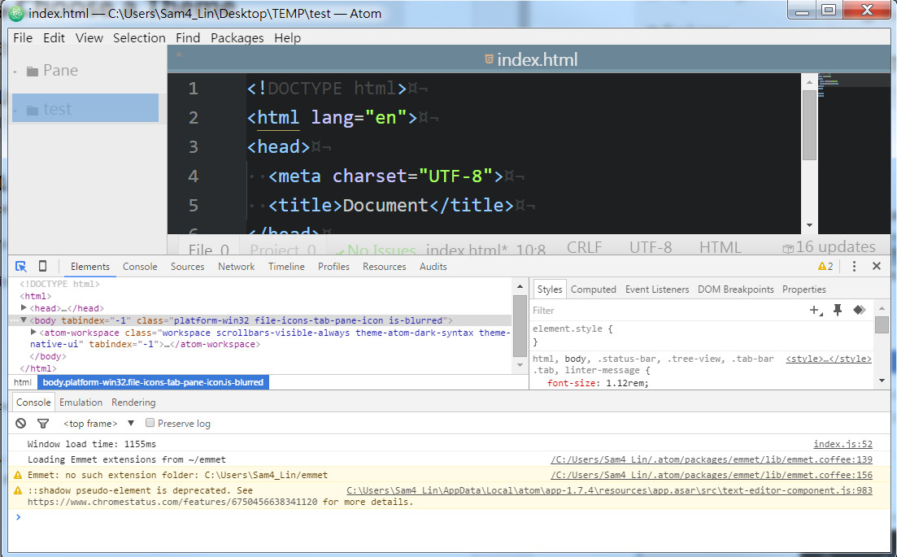Click the Pane folder icon
This screenshot has height=557, width=897.
[33, 71]
